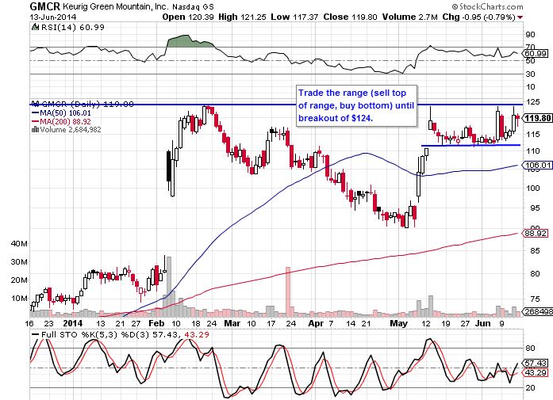Click the 75 price level on right axis
Image resolution: width=553 pixels, height=400 pixels.
tap(535, 299)
